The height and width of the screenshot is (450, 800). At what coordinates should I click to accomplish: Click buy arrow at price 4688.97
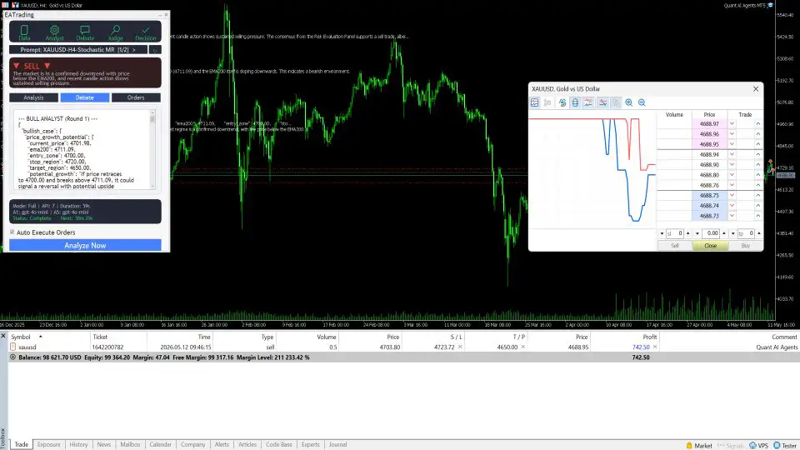point(758,123)
